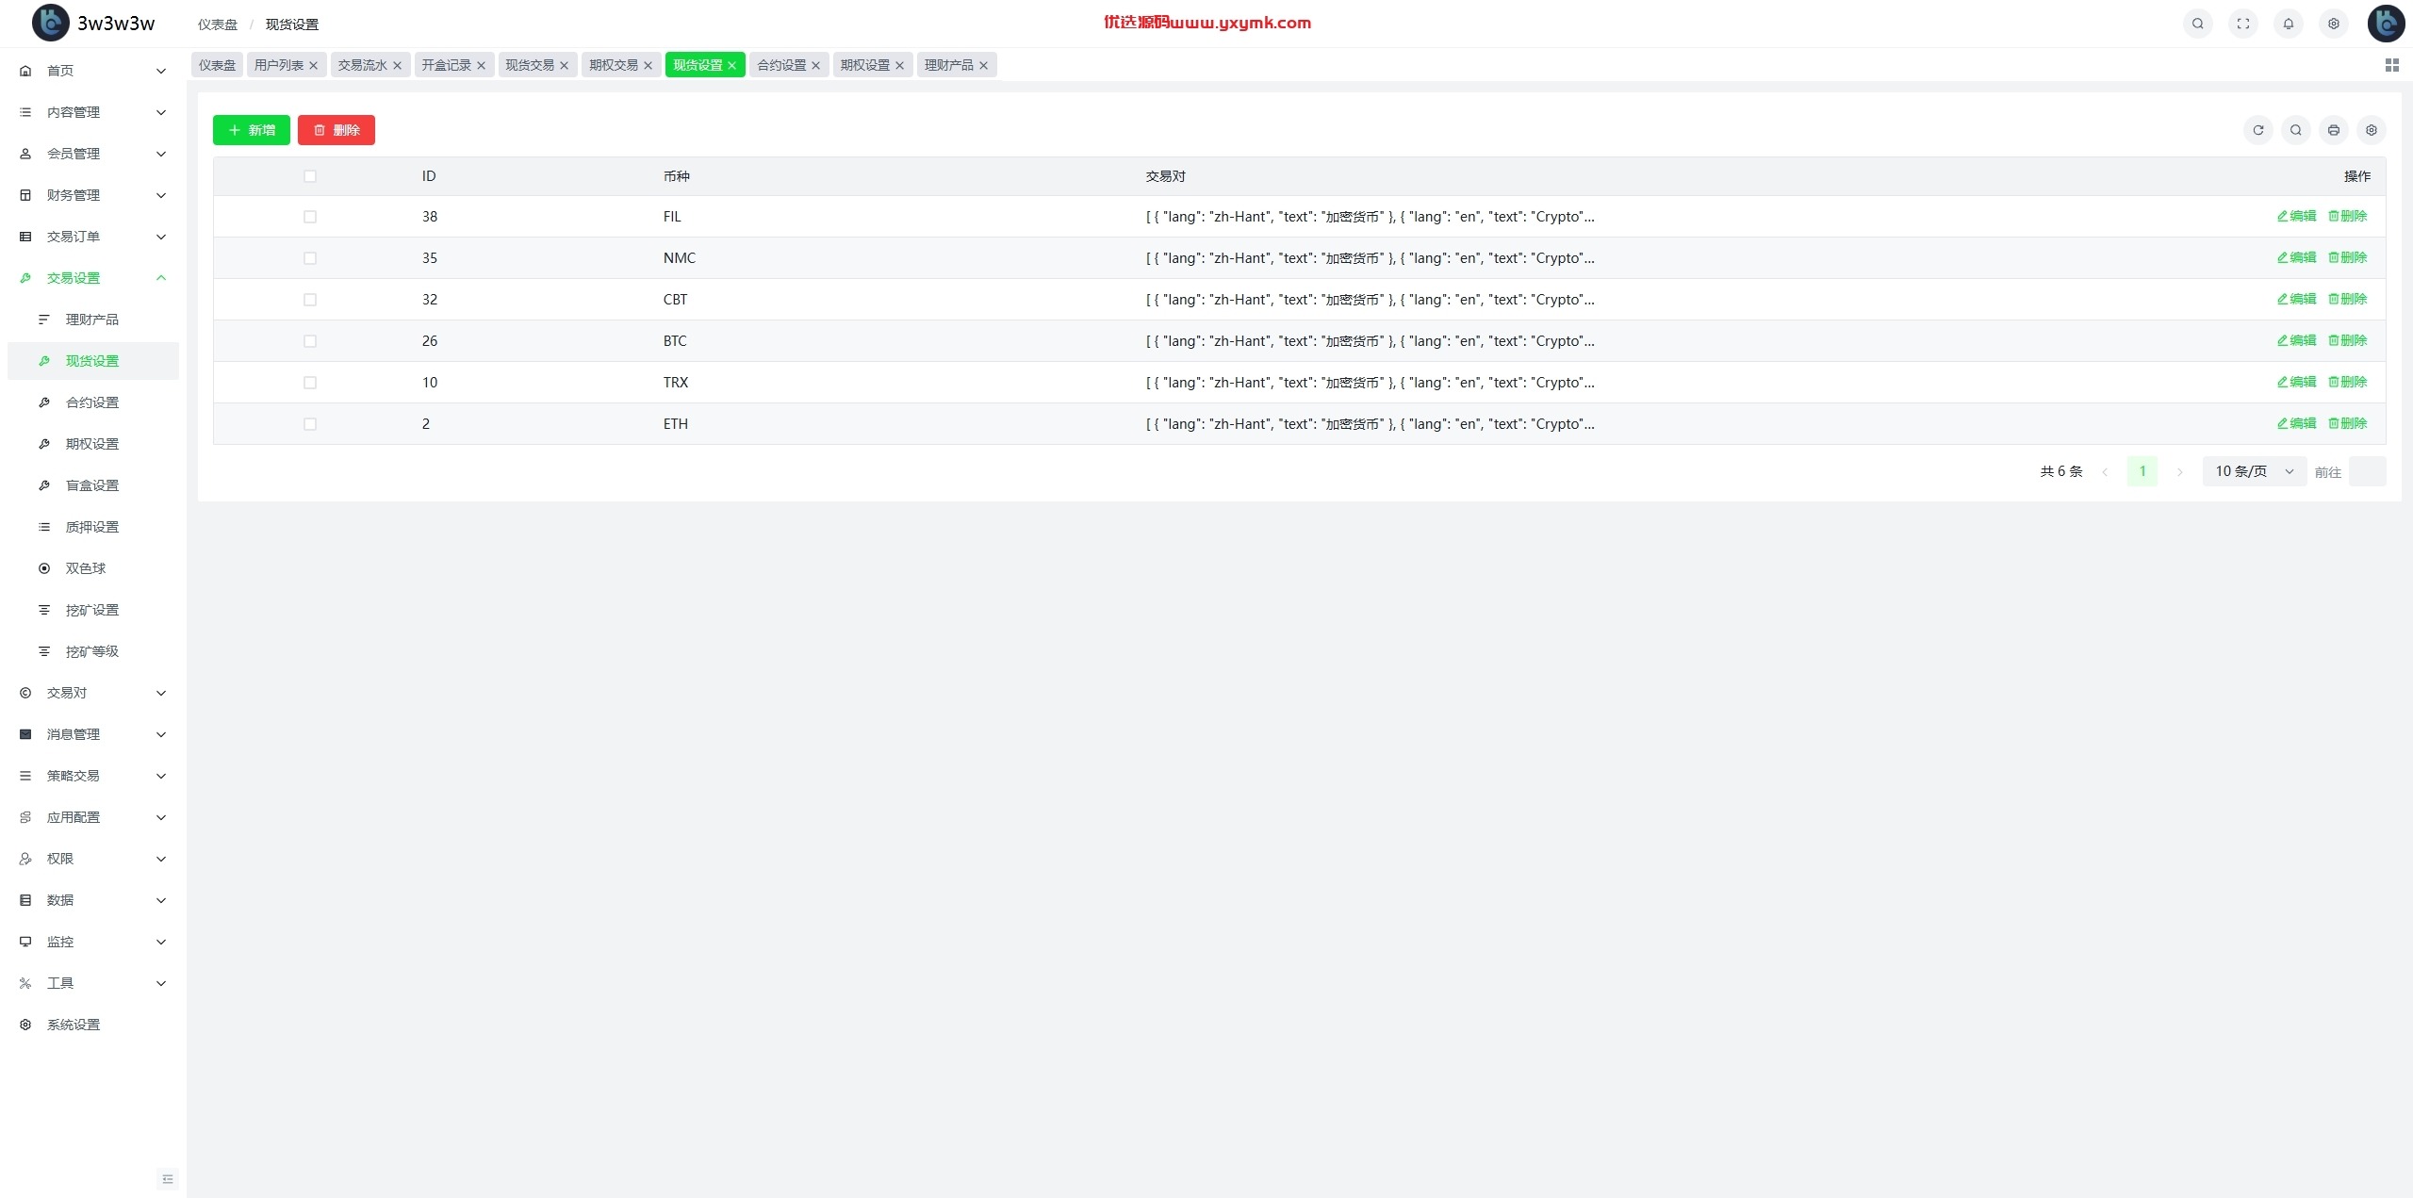The image size is (2413, 1198).
Task: Open the notification bell icon
Action: pos(2288,24)
